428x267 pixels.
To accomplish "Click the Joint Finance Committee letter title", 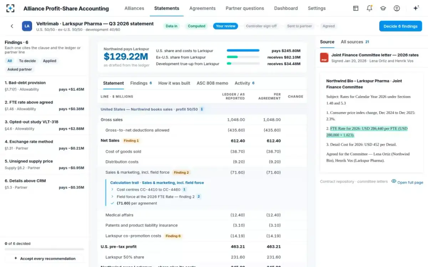I will coord(375,55).
